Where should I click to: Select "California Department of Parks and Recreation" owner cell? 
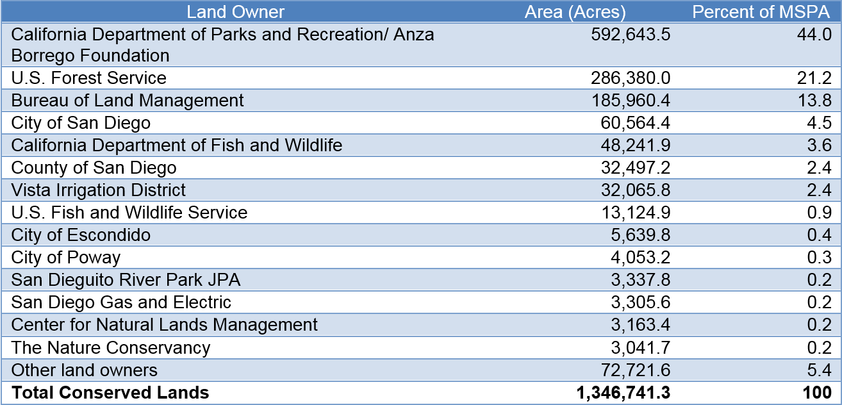(223, 45)
